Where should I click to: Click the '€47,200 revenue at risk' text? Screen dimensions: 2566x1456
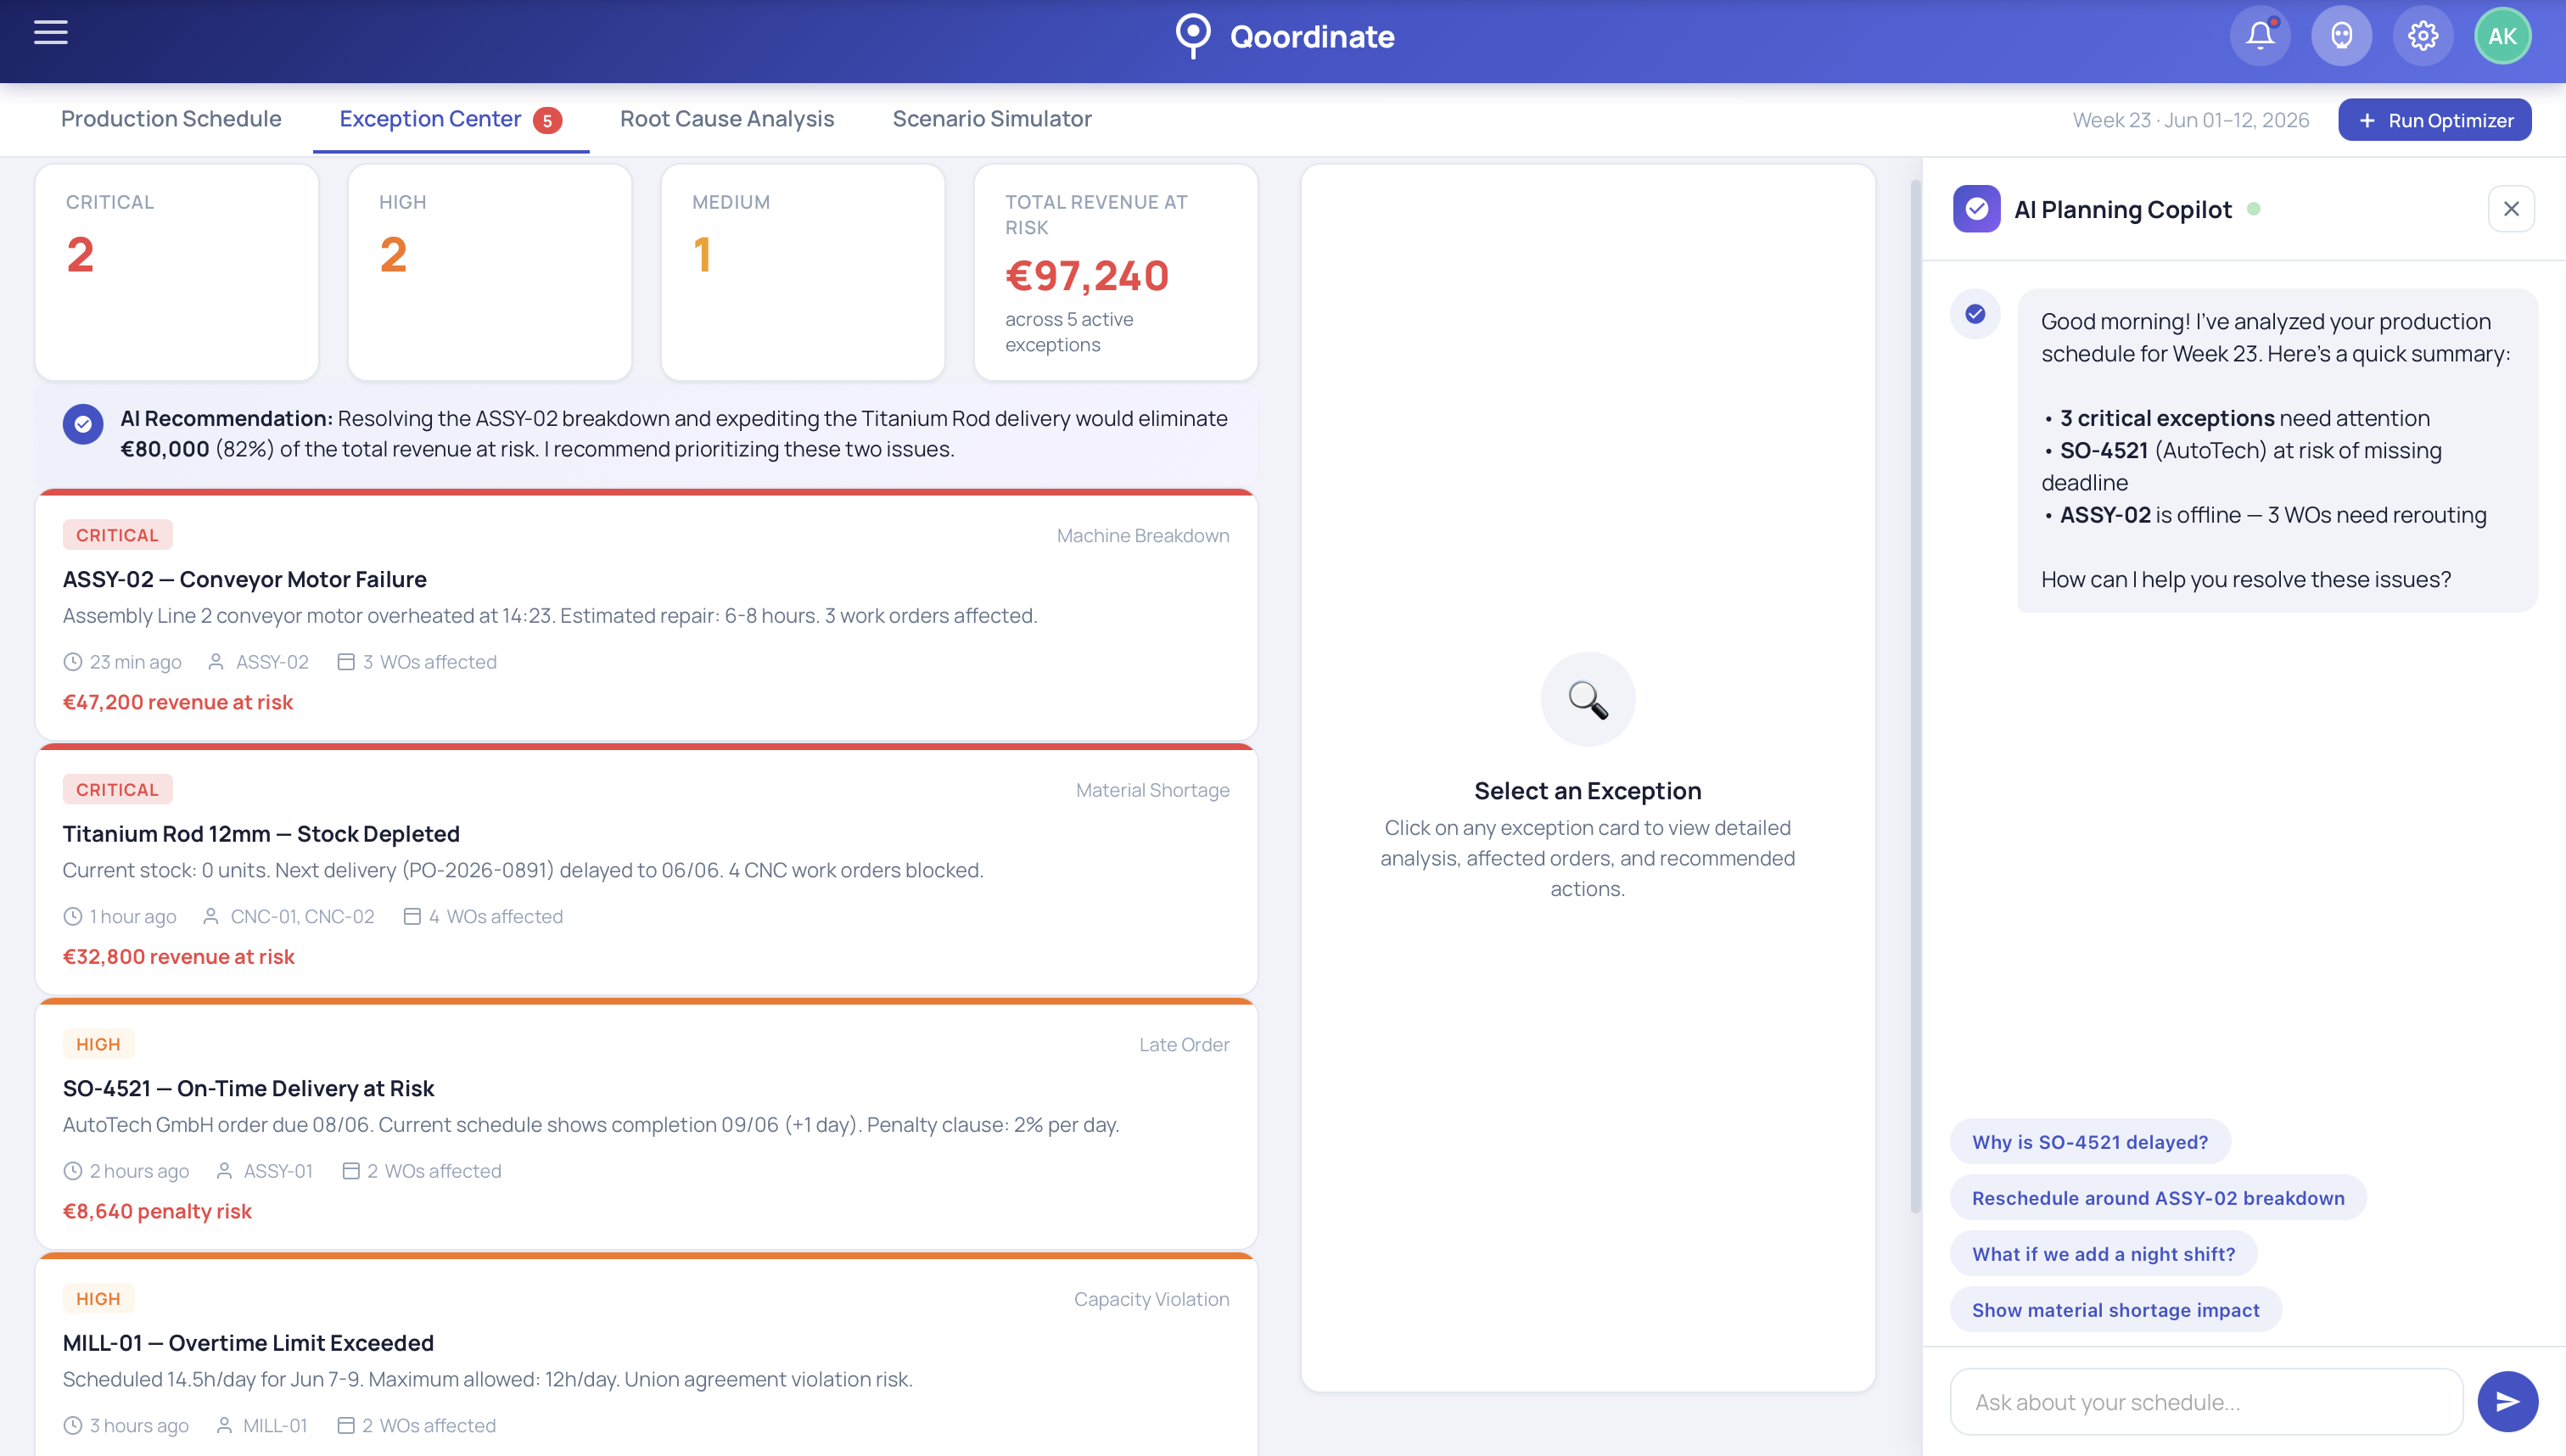coord(178,702)
